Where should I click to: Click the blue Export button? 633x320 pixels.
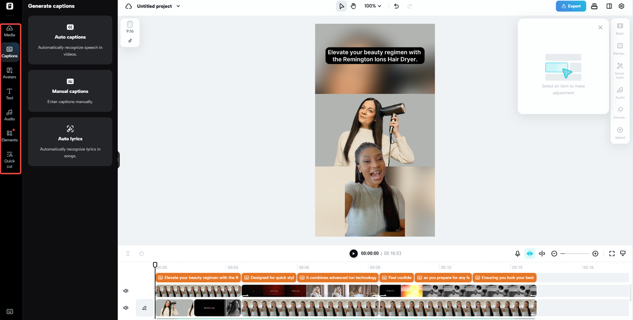(x=571, y=6)
